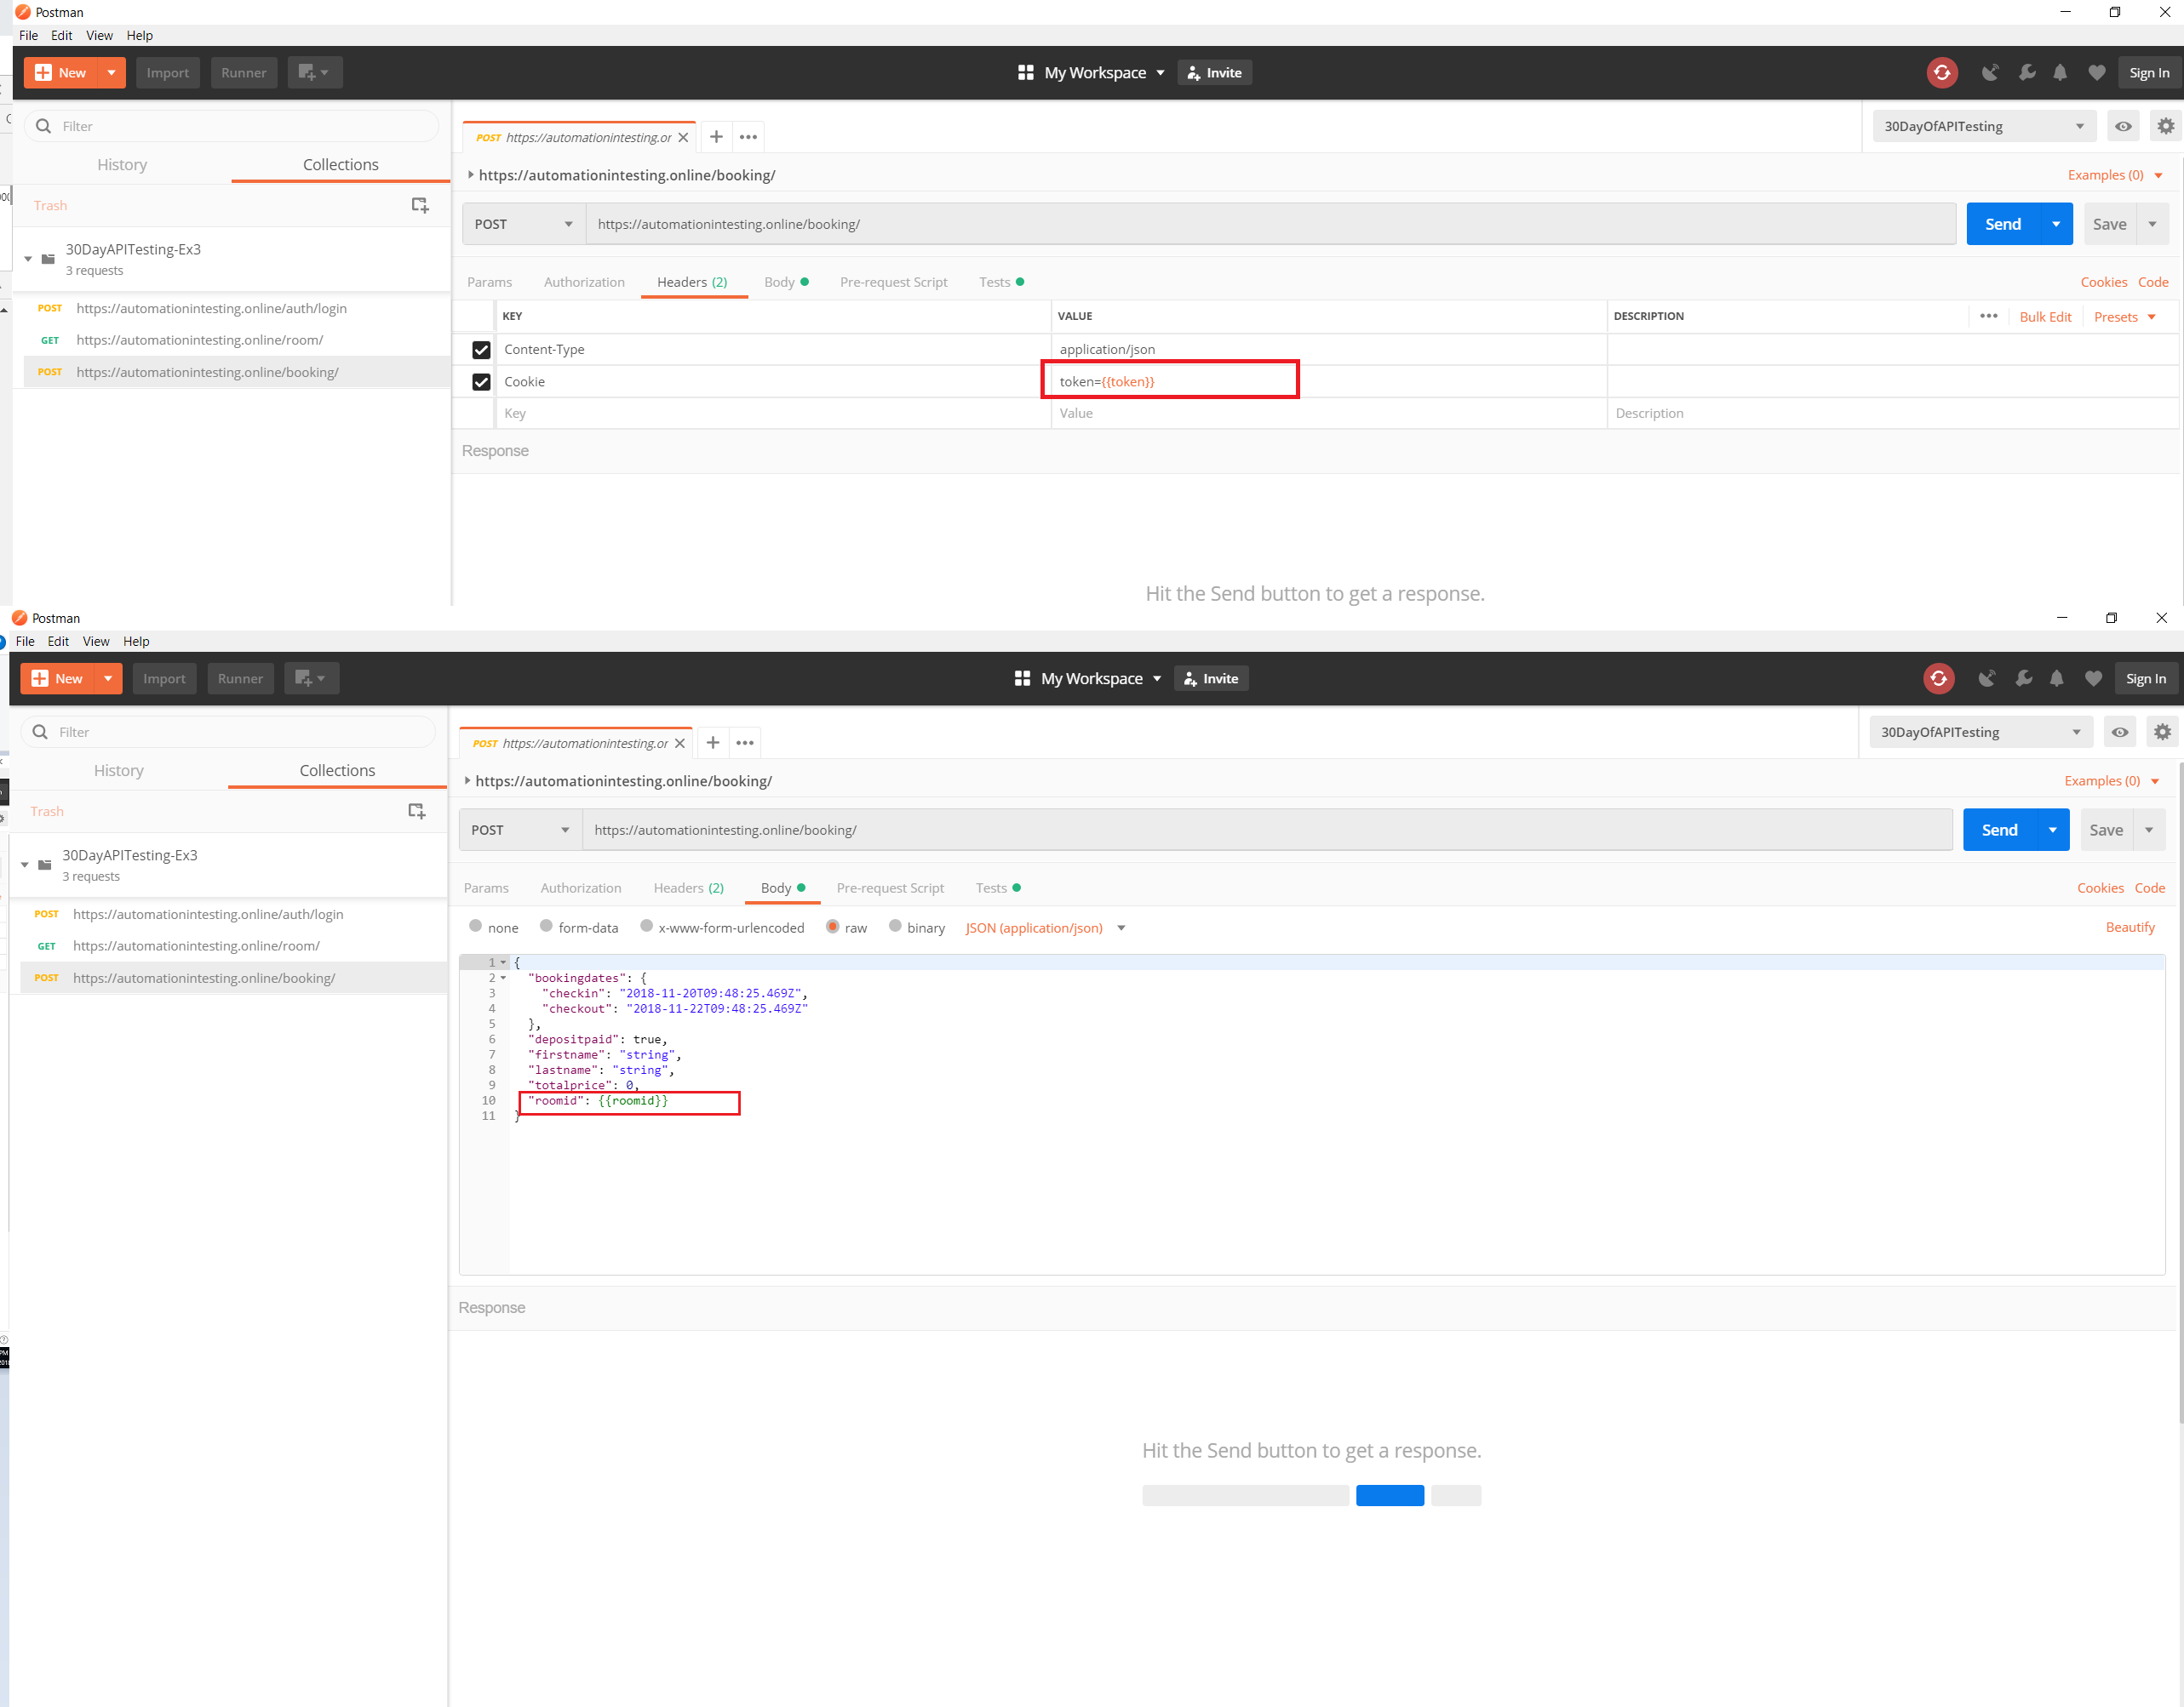Click Filter search field in top window
The image size is (2184, 1707).
pyautogui.click(x=232, y=126)
